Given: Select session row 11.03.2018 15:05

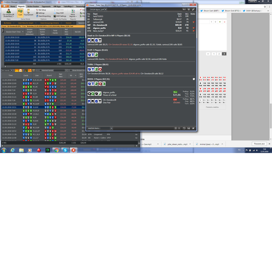Looking at the screenshot, I should [x=44, y=50].
